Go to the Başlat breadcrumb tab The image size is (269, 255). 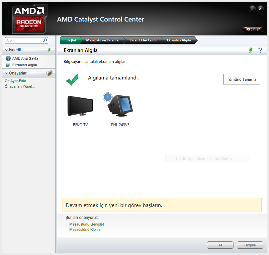point(71,40)
